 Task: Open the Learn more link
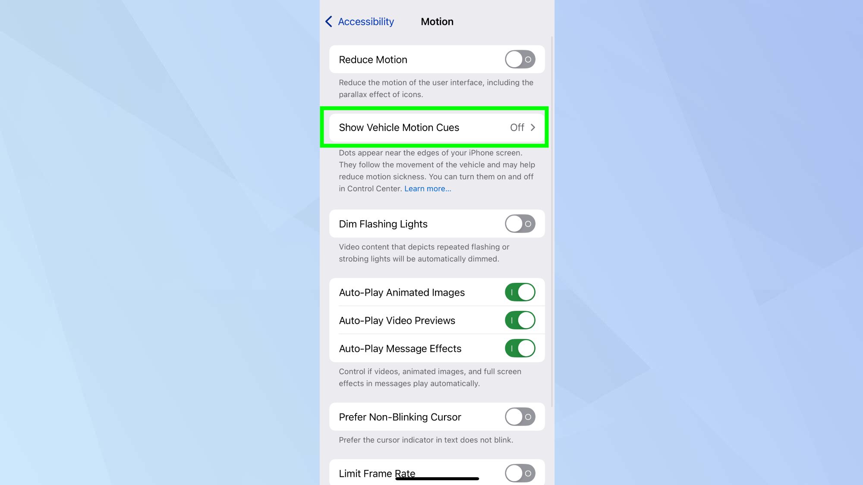point(428,189)
